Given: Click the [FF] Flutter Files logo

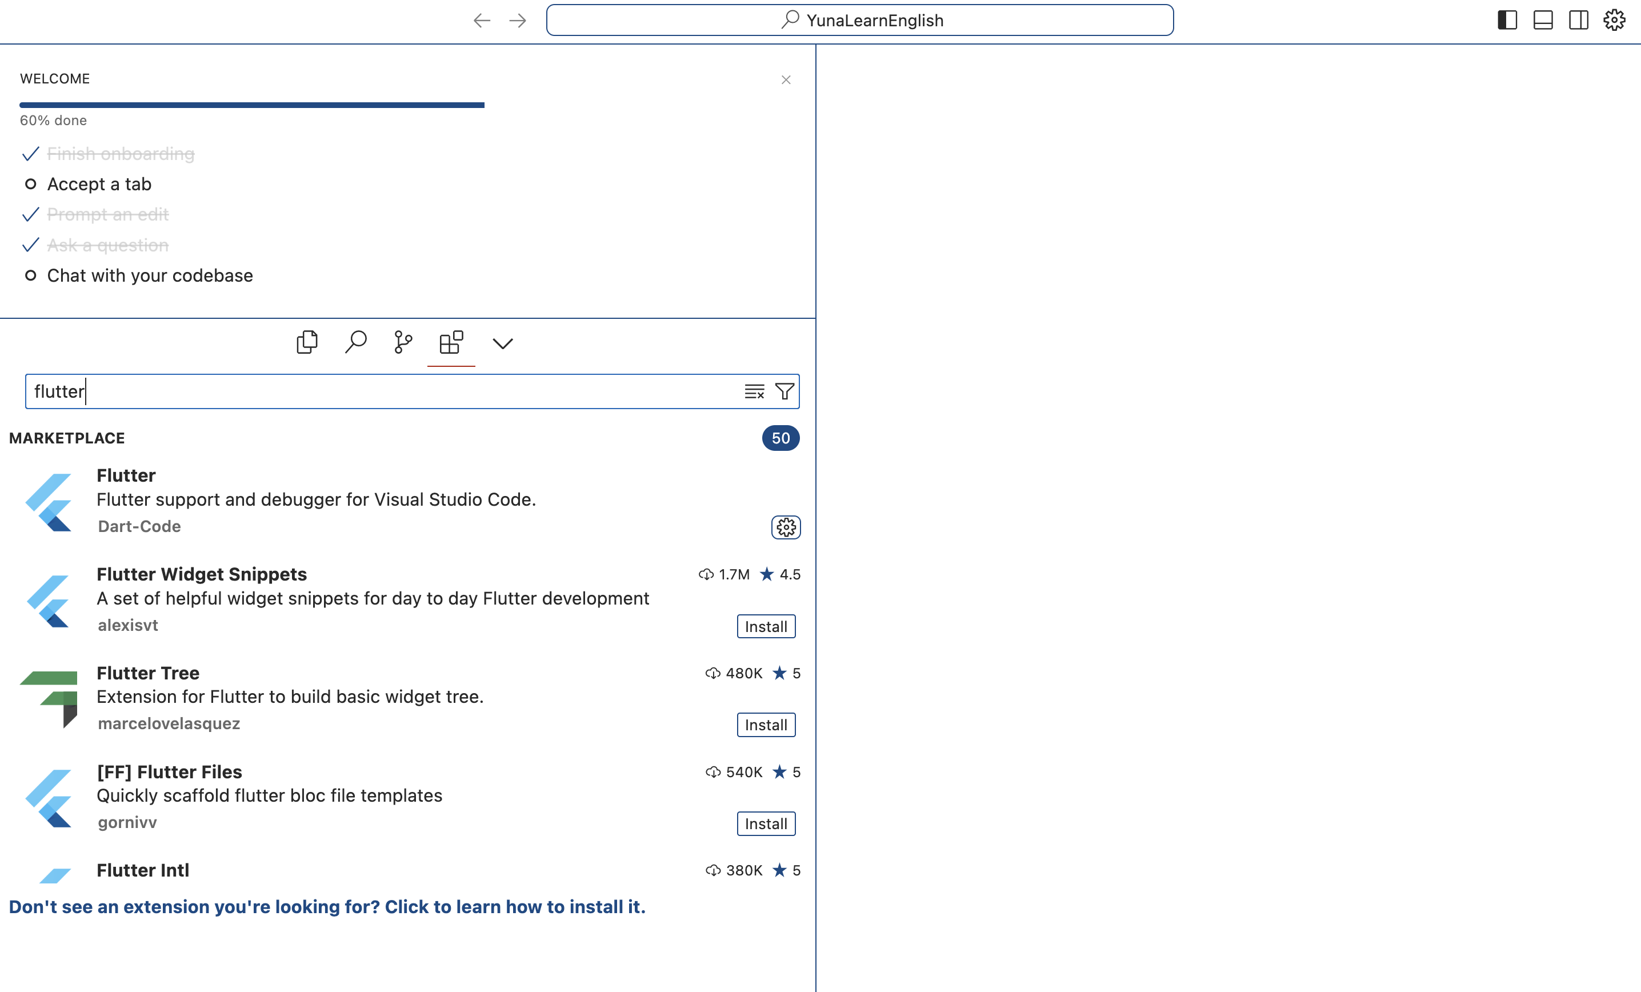Looking at the screenshot, I should pos(49,798).
